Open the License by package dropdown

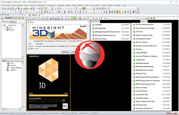tap(46, 100)
